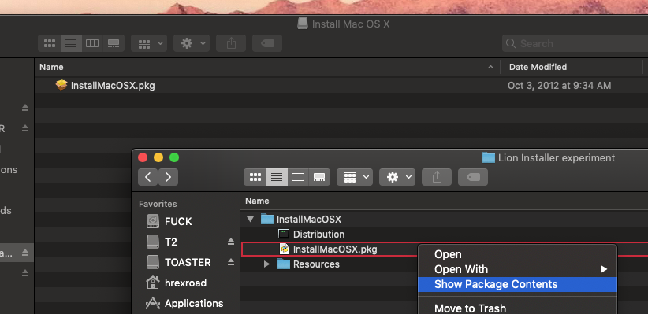Image resolution: width=648 pixels, height=314 pixels.
Task: Click Oct 3, 2012 at 9:34 AM date cell
Action: click(559, 86)
